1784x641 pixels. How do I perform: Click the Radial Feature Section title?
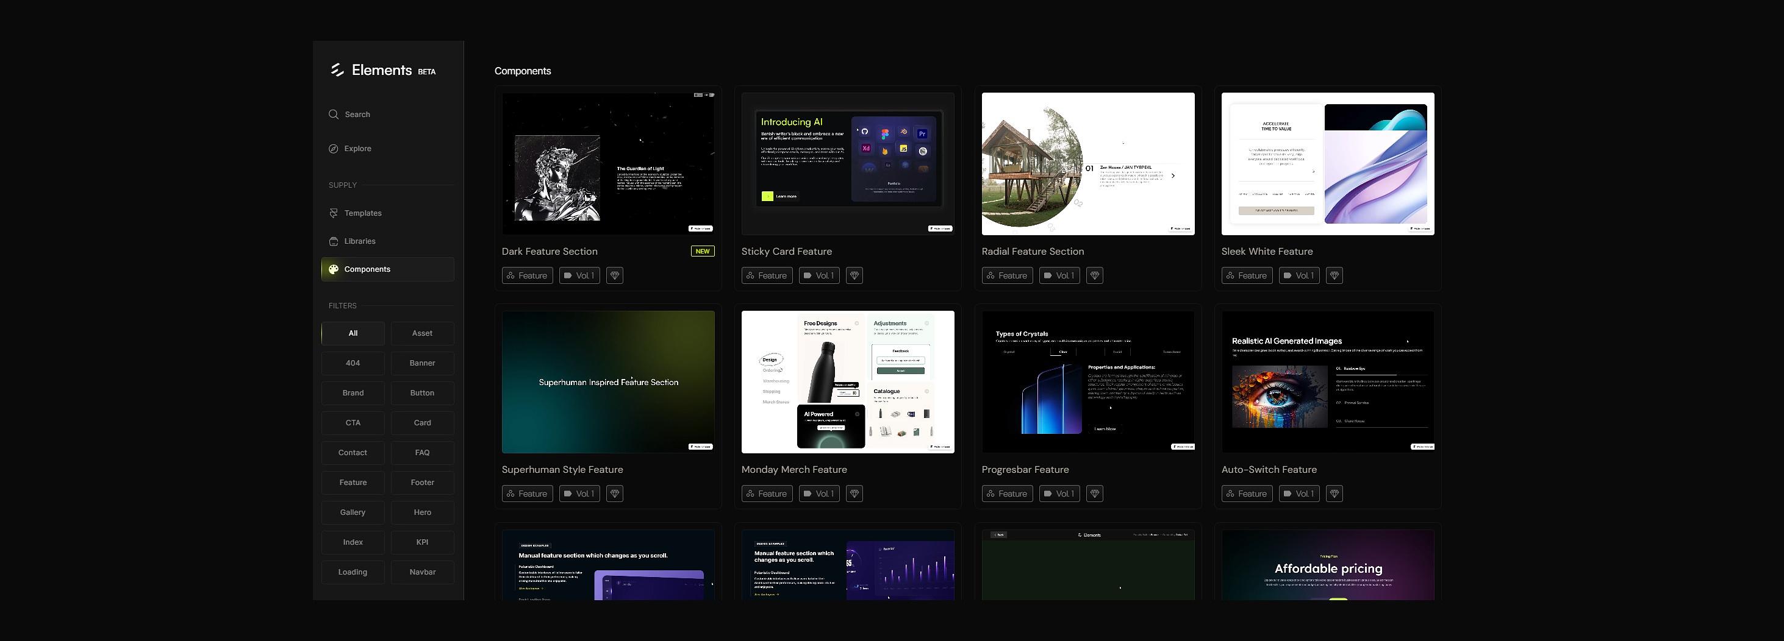(x=1033, y=251)
